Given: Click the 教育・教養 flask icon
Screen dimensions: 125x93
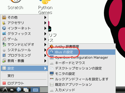Looking at the screenshot, I should 4,61.
